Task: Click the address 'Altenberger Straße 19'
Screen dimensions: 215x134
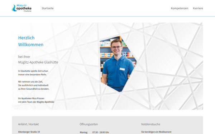Action: 29,132
